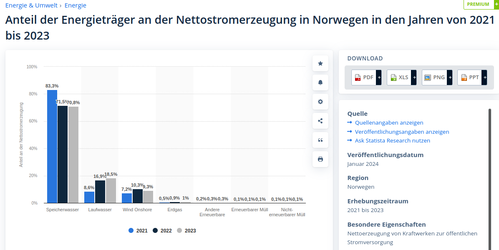This screenshot has width=499, height=250.
Task: Toggle the 2022 legend series
Action: [x=162, y=231]
